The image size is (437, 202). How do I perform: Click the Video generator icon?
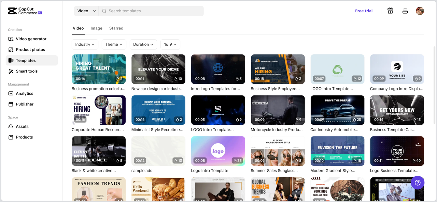point(11,39)
